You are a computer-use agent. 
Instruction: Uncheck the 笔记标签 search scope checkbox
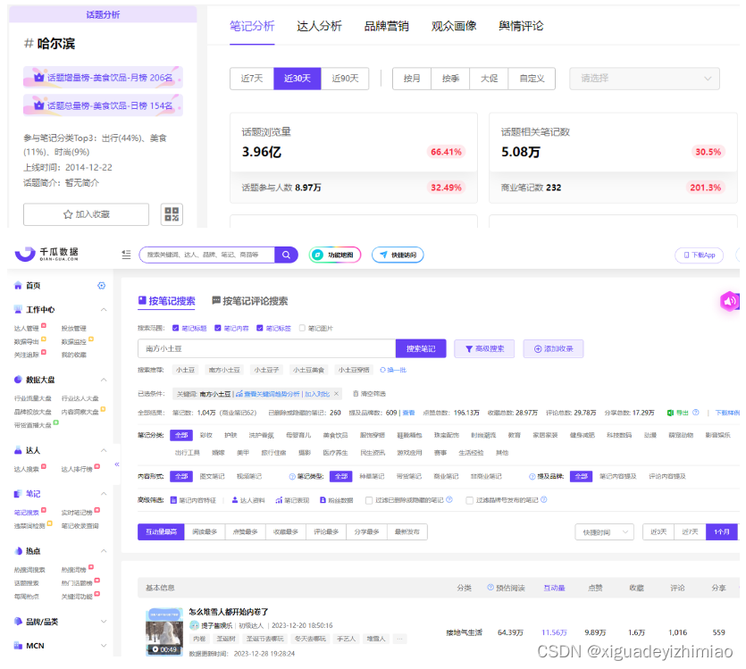[260, 328]
